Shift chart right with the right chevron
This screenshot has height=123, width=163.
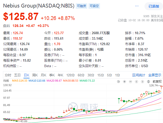click(142, 82)
